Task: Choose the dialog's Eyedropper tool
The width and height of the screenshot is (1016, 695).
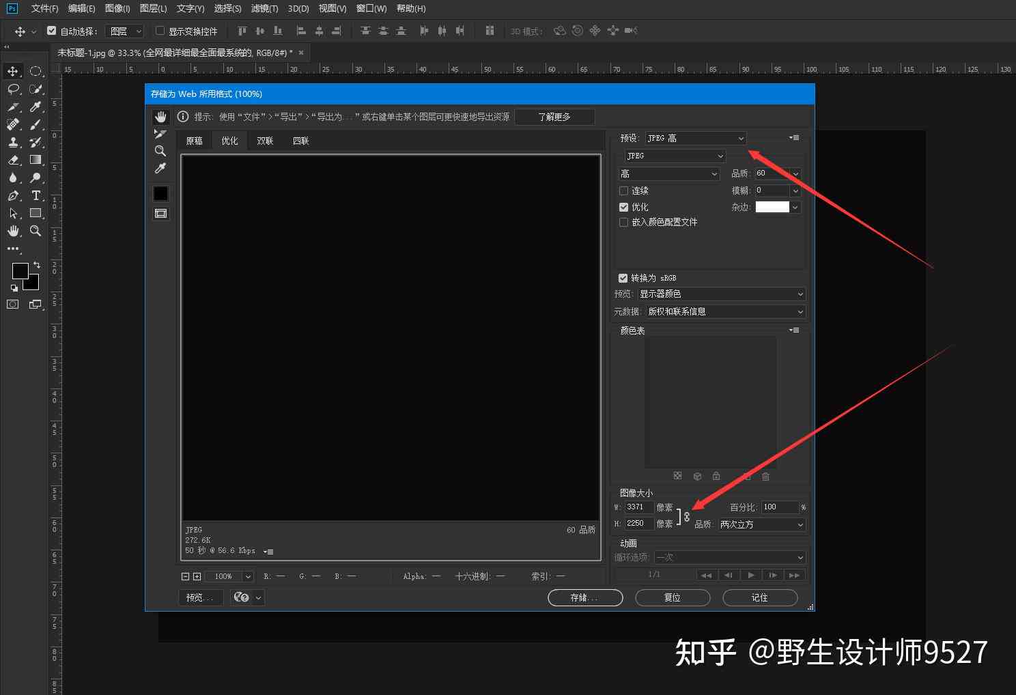Action: (x=160, y=168)
